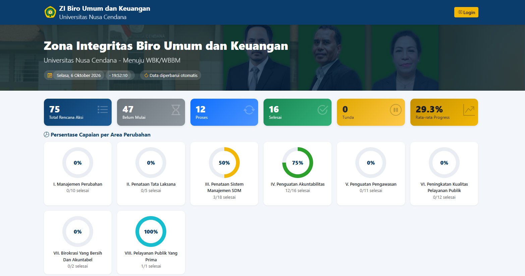Click the 0% ring for Birokrasi Yang Bersih Dan Akuntabel
The image size is (525, 276).
click(78, 232)
